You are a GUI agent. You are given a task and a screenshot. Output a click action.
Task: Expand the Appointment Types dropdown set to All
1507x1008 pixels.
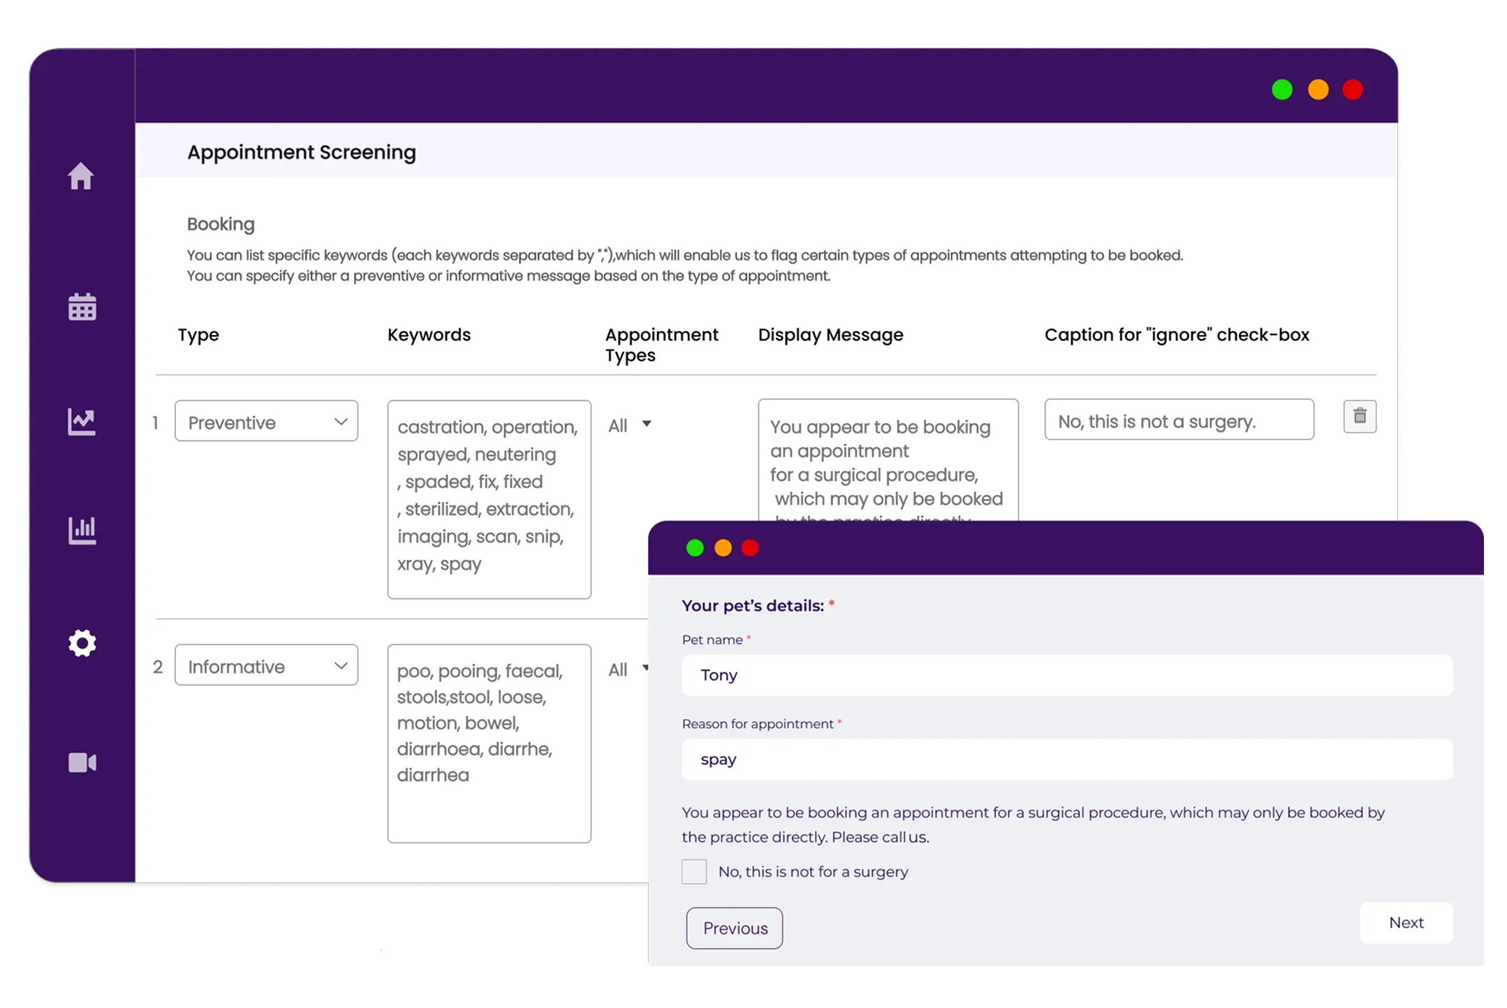pyautogui.click(x=629, y=424)
